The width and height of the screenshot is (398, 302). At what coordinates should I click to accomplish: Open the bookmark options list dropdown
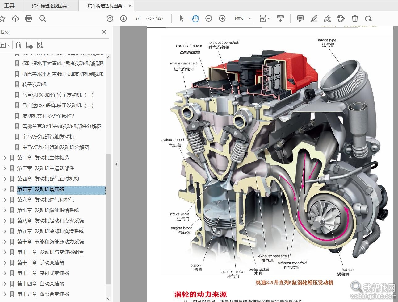5,45
